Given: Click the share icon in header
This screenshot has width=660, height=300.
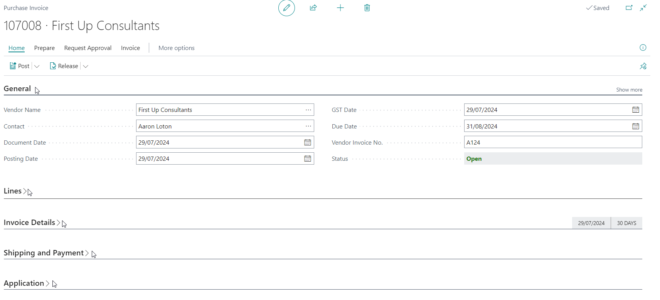Looking at the screenshot, I should (313, 8).
